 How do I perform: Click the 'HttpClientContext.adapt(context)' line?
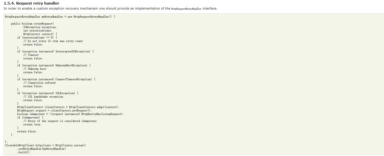(x=68, y=107)
